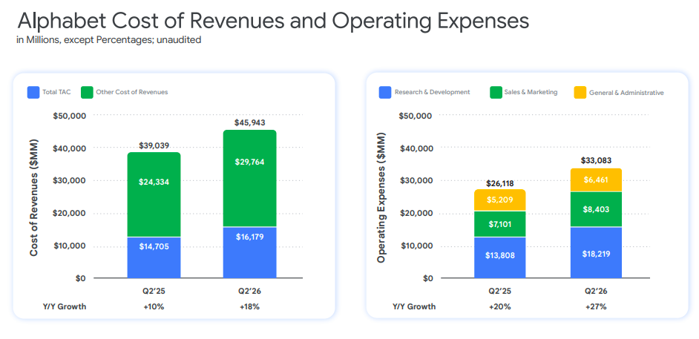Click $20,000 tick on Operating Expenses axis
Viewport: 699px width, 339px height.
click(416, 213)
